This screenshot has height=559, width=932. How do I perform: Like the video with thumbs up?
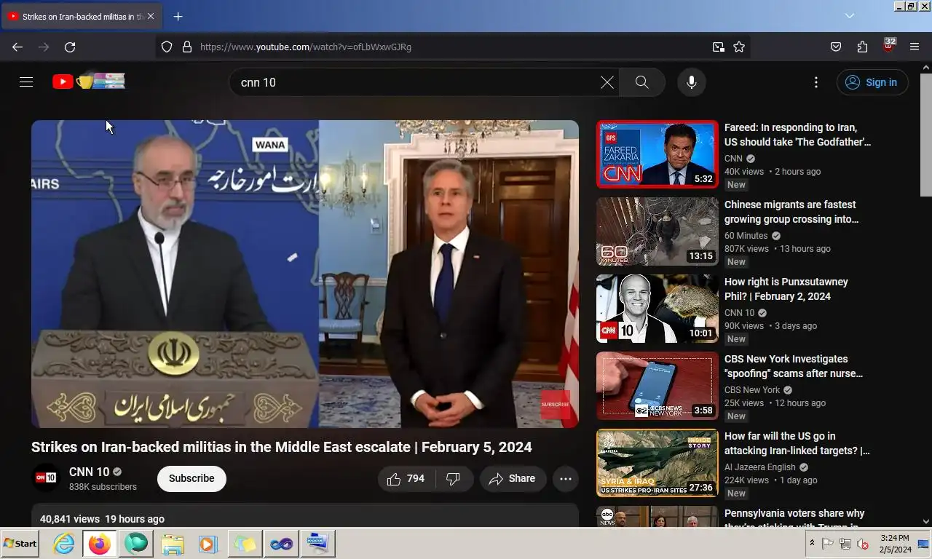click(x=406, y=478)
